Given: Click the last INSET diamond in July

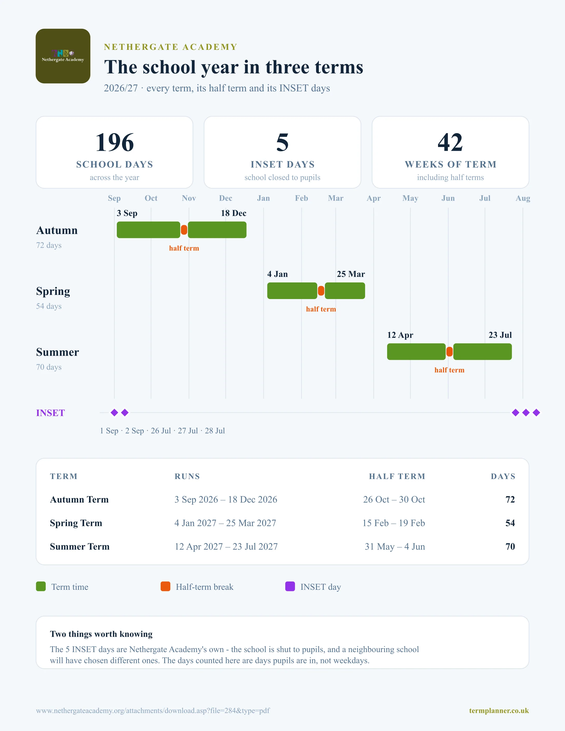Looking at the screenshot, I should pos(536,413).
